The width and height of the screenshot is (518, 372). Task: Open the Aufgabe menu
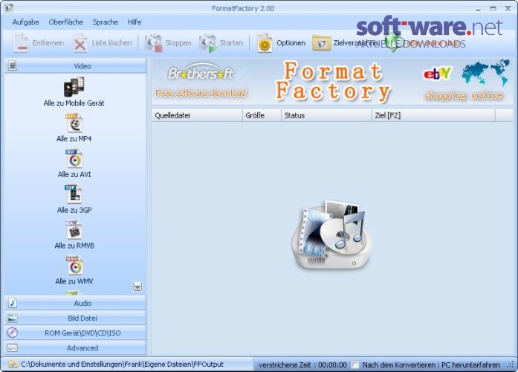[x=25, y=22]
